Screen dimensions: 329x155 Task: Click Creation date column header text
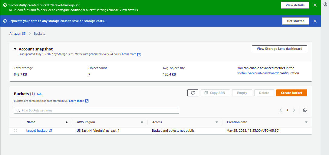pyautogui.click(x=237, y=122)
